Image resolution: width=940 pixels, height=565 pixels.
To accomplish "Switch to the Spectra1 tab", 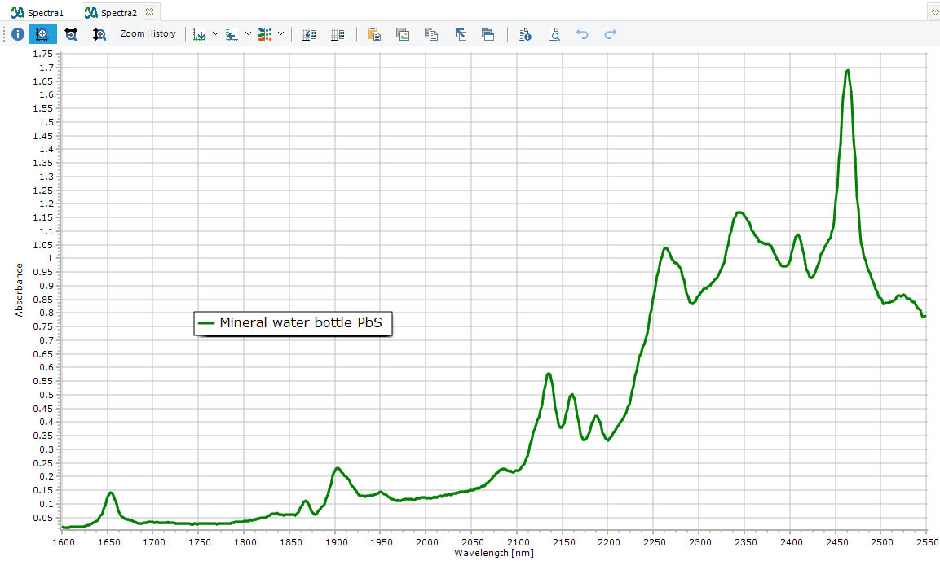I will [x=38, y=12].
